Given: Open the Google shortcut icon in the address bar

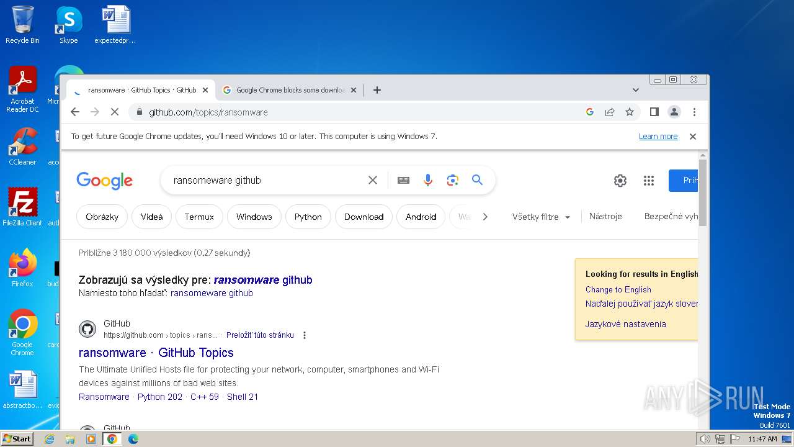Looking at the screenshot, I should tap(590, 112).
